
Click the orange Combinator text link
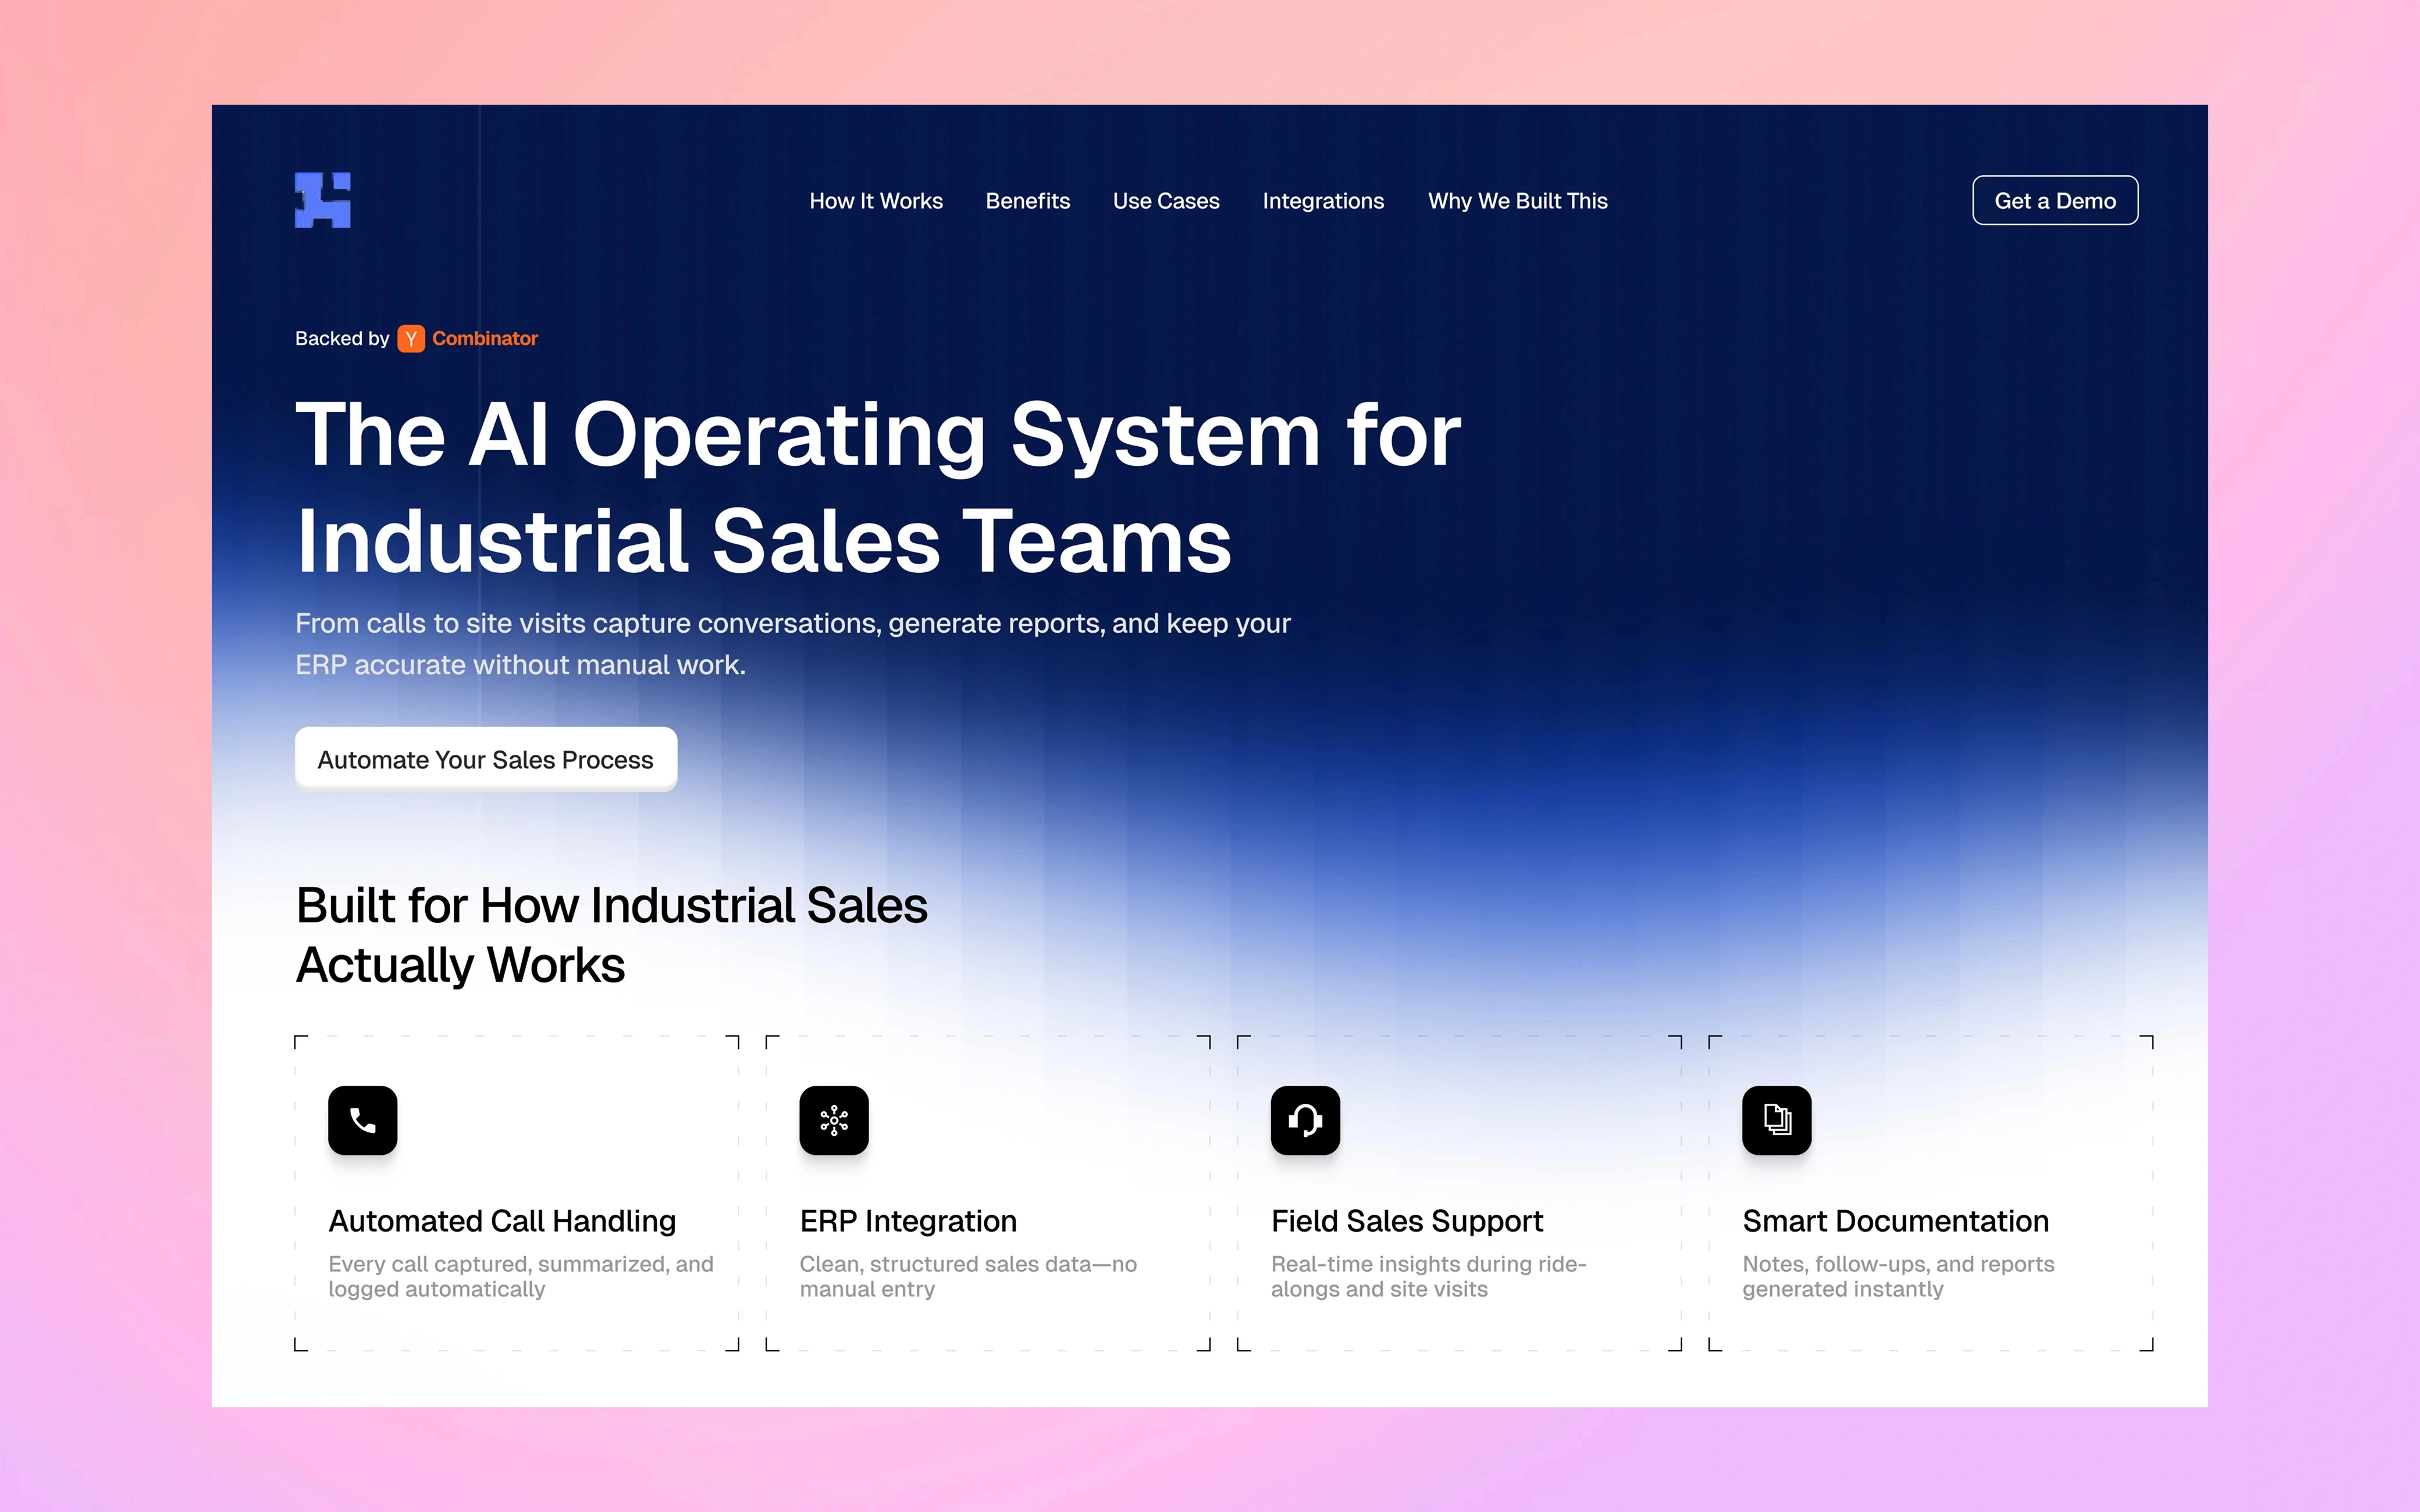(485, 339)
